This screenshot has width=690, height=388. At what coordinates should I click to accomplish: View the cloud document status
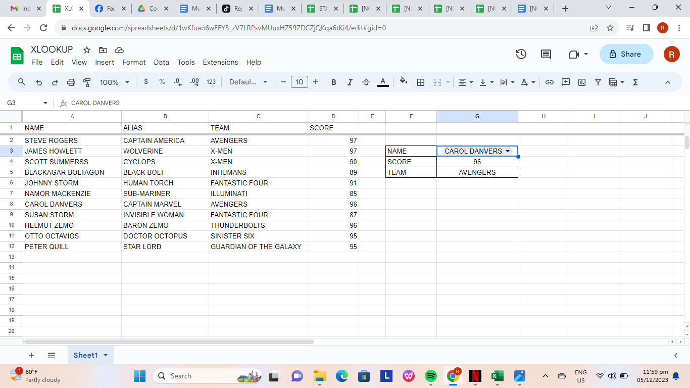point(119,50)
